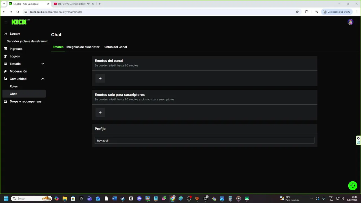The image size is (361, 203).
Task: Open browser extensions puzzle icon
Action: coord(307,12)
